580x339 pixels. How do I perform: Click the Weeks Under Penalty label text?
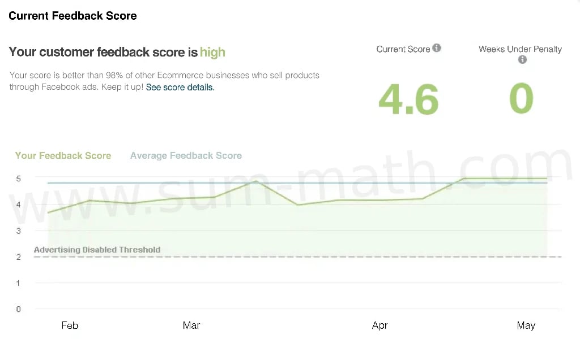520,49
